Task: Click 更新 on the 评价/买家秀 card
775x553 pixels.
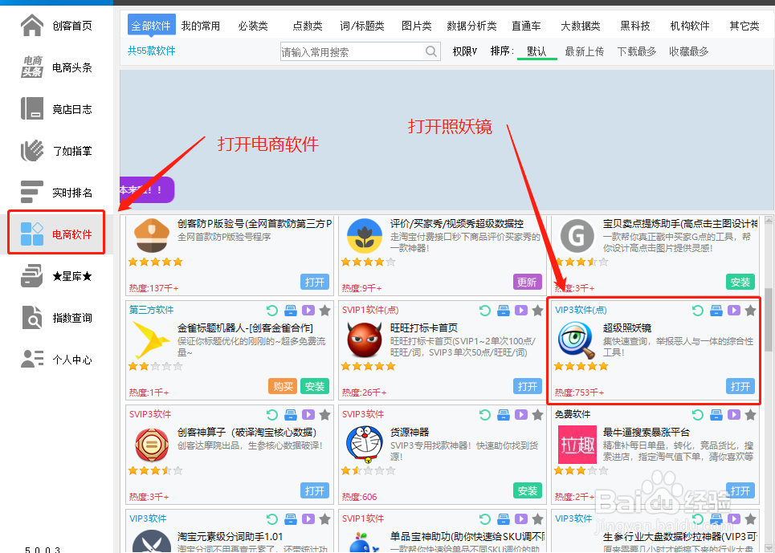Action: [528, 282]
